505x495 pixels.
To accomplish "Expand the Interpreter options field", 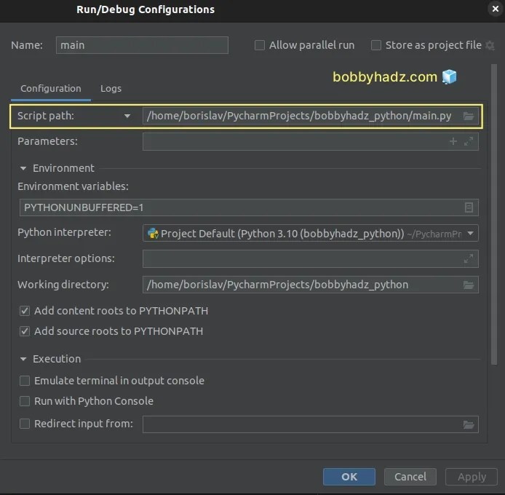I will click(x=469, y=258).
